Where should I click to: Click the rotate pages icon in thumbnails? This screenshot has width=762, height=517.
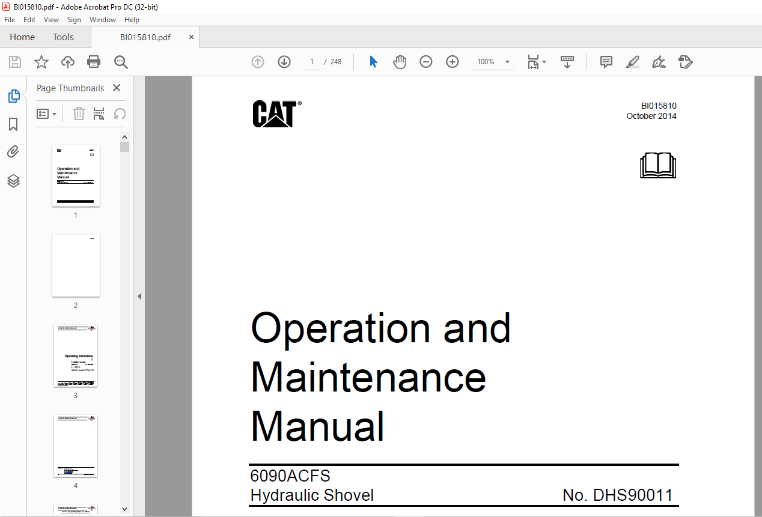pyautogui.click(x=120, y=113)
